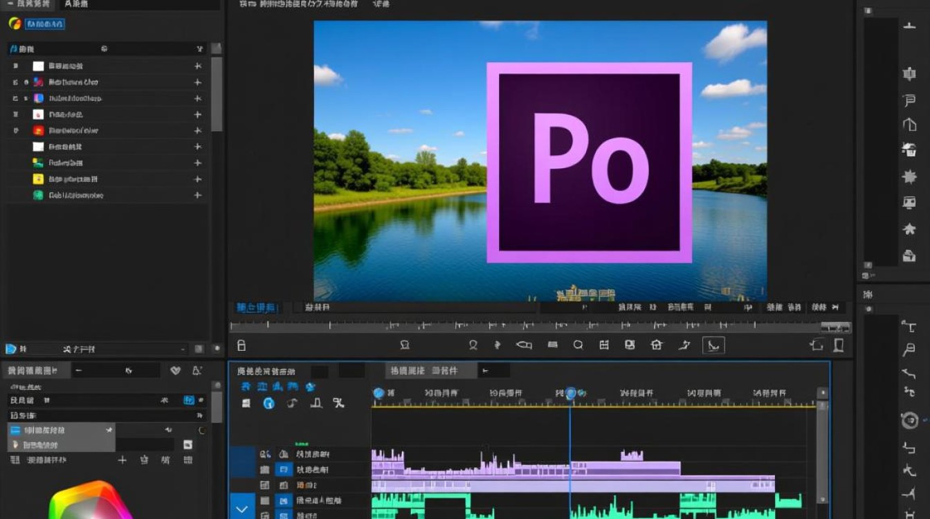
Task: Click the five-pointed star icon in the right tool column
Action: click(909, 229)
